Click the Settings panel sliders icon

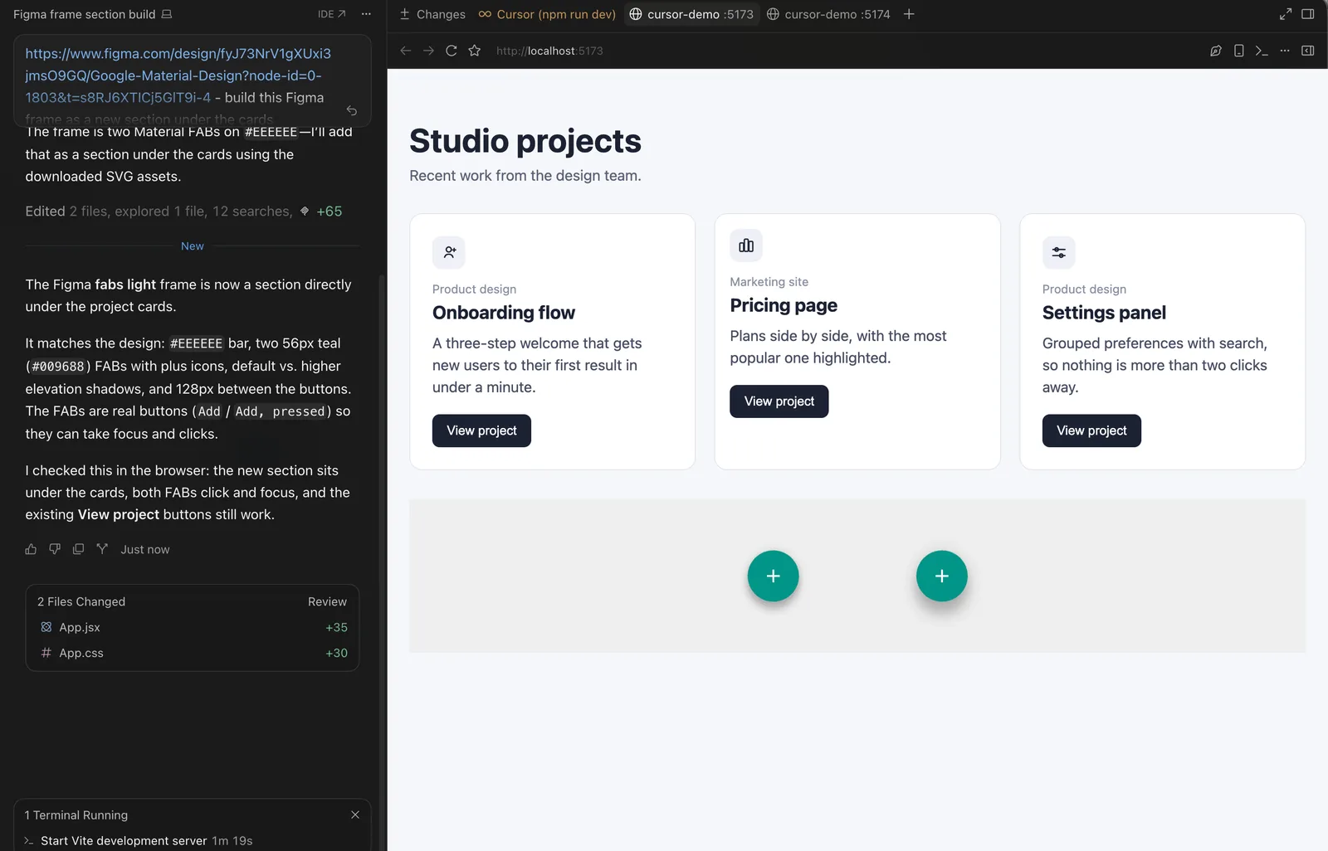click(x=1059, y=252)
